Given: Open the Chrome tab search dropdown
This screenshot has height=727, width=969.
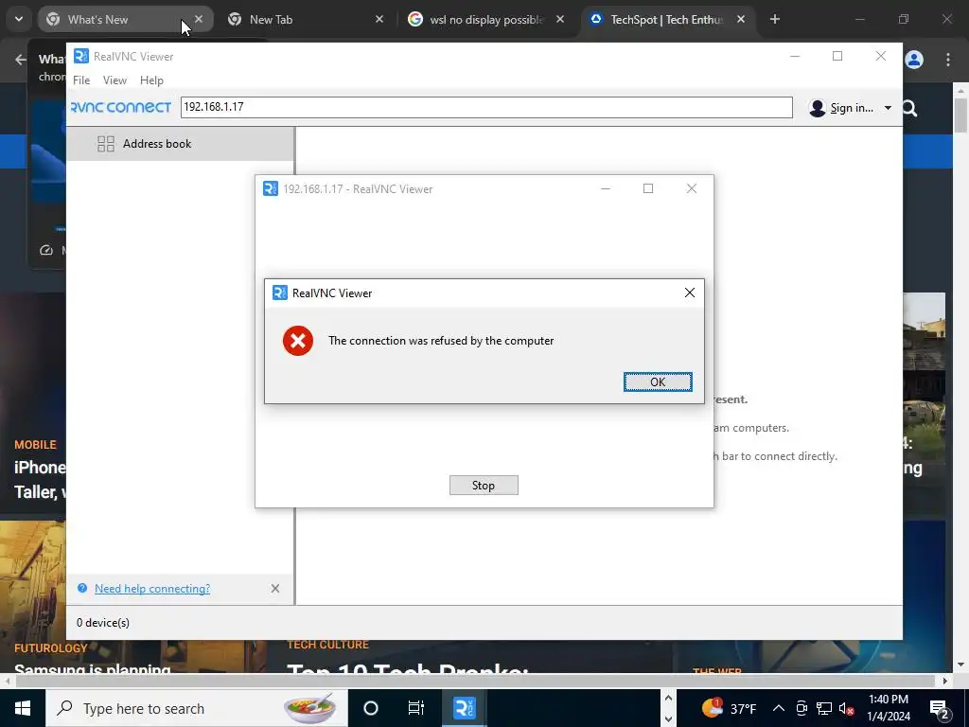Looking at the screenshot, I should point(19,19).
